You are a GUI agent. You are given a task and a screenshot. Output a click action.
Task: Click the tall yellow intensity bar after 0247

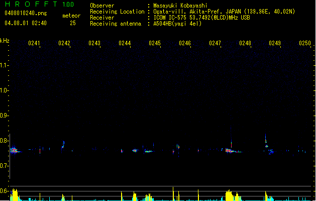(229, 195)
